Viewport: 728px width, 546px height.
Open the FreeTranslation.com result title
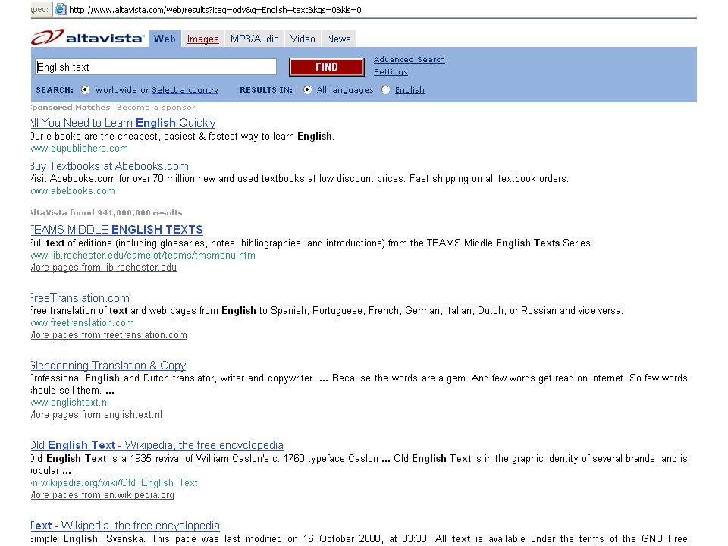pyautogui.click(x=80, y=297)
